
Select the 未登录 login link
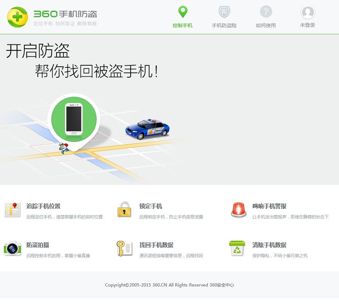click(x=308, y=25)
